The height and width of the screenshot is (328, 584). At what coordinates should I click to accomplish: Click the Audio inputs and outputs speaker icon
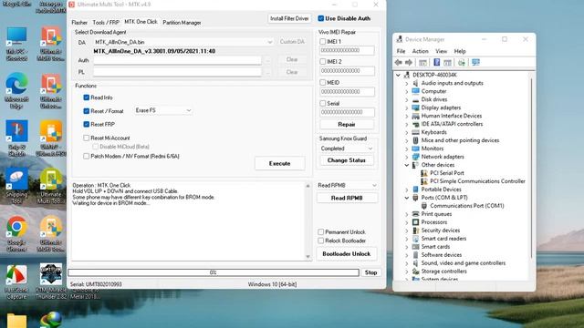416,83
